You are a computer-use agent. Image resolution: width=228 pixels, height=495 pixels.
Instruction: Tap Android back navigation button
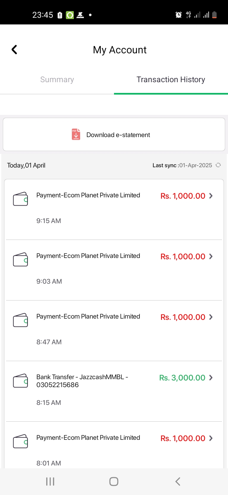(178, 481)
